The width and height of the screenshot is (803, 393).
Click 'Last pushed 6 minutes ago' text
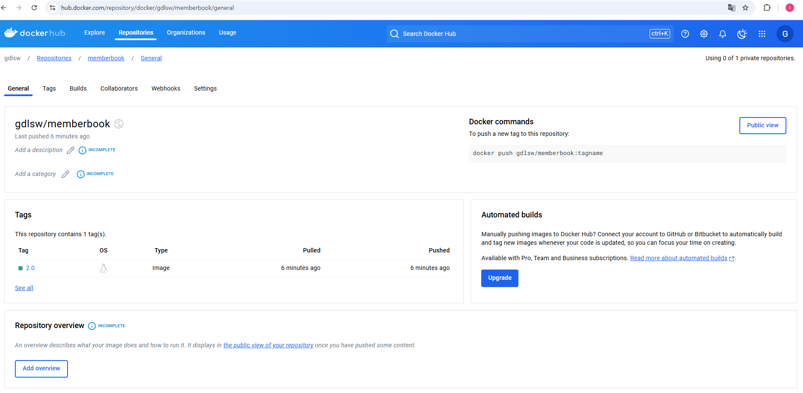[x=52, y=136]
